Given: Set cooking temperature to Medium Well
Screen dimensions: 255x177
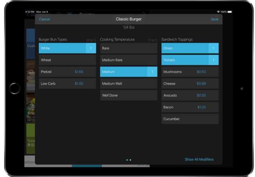Looking at the screenshot, I should point(129,83).
